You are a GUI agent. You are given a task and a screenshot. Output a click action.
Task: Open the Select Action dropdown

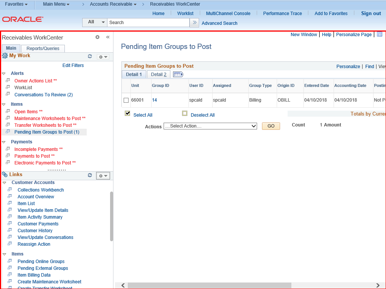coord(210,126)
